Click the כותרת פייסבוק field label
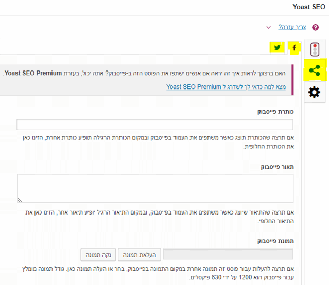This screenshot has width=329, height=285. tap(275, 112)
